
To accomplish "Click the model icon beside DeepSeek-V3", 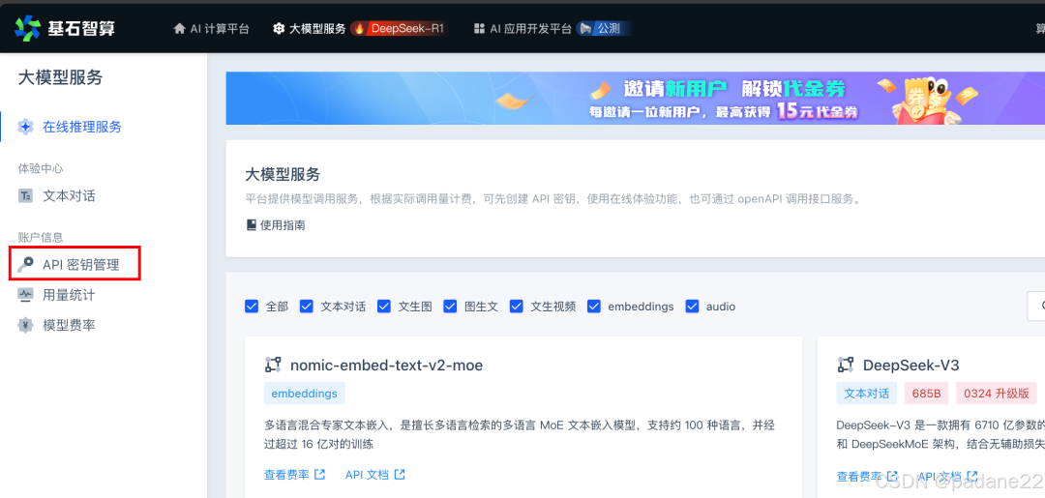I will point(845,365).
